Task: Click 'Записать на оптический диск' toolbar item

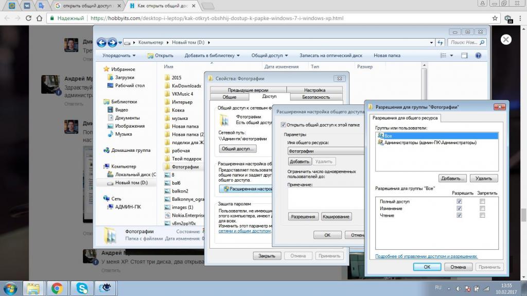Action: 331,56
